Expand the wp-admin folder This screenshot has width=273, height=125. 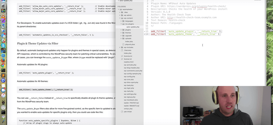coord(120,15)
